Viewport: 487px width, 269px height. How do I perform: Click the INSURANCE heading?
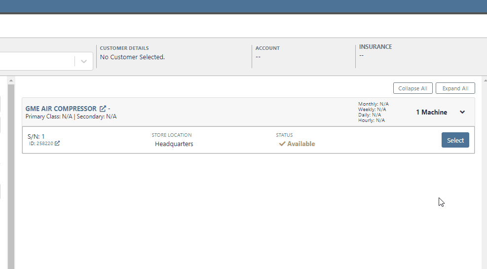coord(375,47)
